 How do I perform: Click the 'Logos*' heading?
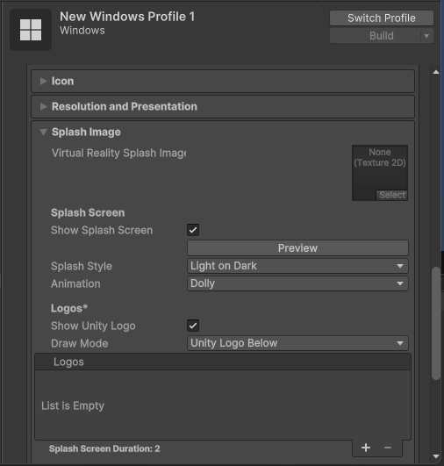pyautogui.click(x=69, y=308)
